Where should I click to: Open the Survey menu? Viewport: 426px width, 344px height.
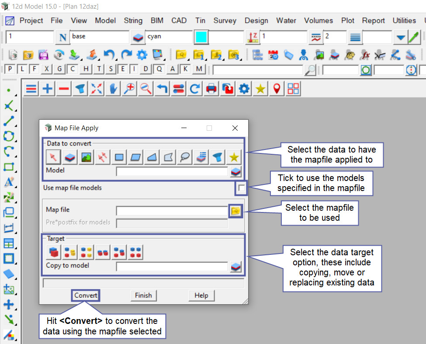(x=225, y=21)
